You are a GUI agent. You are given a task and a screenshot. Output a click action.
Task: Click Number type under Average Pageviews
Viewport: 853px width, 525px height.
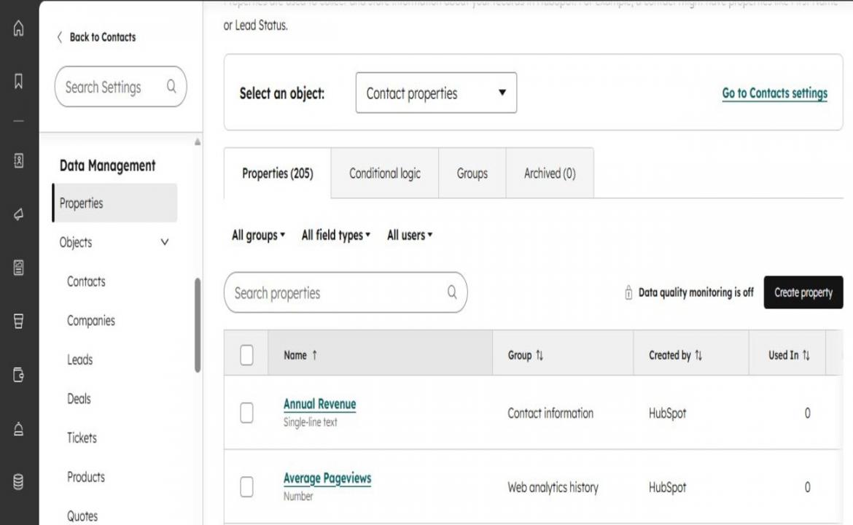pos(298,496)
